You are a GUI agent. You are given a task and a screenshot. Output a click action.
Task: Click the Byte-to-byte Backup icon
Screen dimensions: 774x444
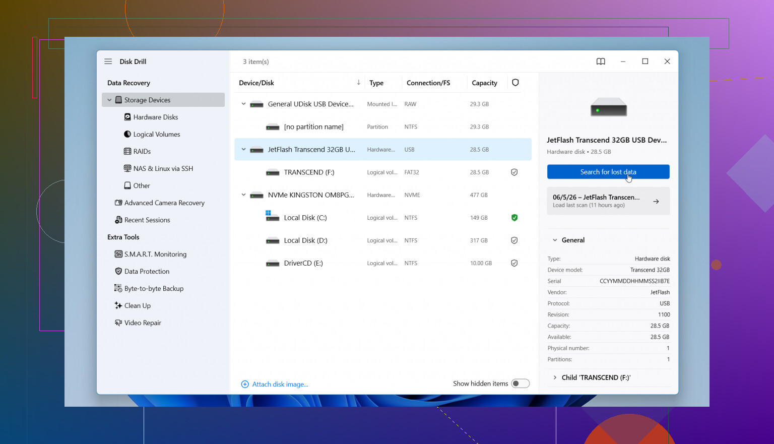point(118,288)
